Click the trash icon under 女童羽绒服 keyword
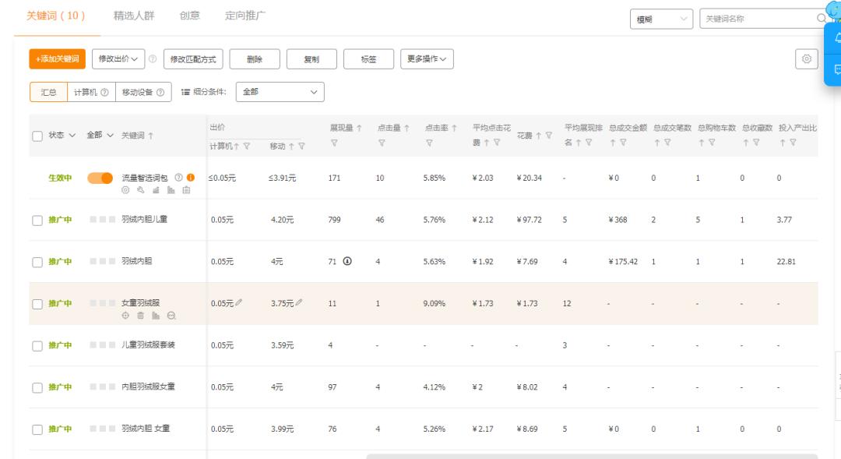 click(x=140, y=315)
